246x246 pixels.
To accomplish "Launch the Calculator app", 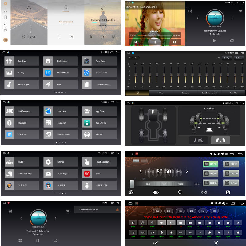I will [61, 123].
